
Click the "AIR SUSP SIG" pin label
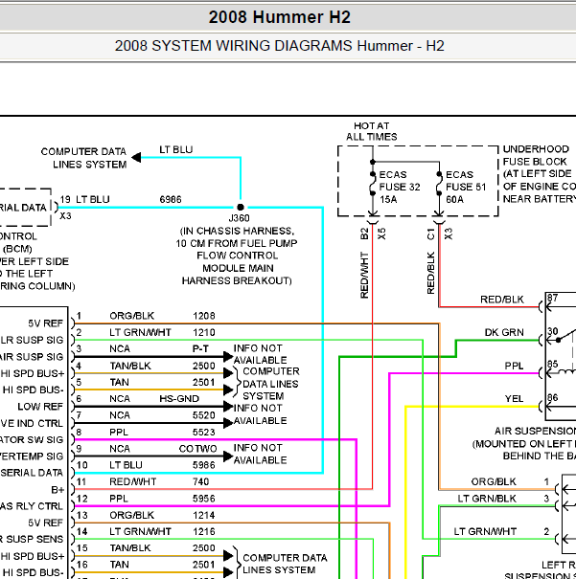(32, 357)
